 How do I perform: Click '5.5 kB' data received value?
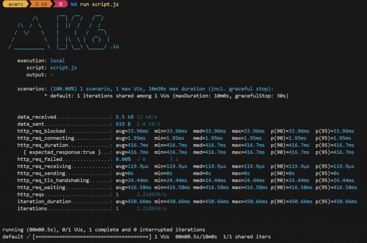[x=124, y=117]
